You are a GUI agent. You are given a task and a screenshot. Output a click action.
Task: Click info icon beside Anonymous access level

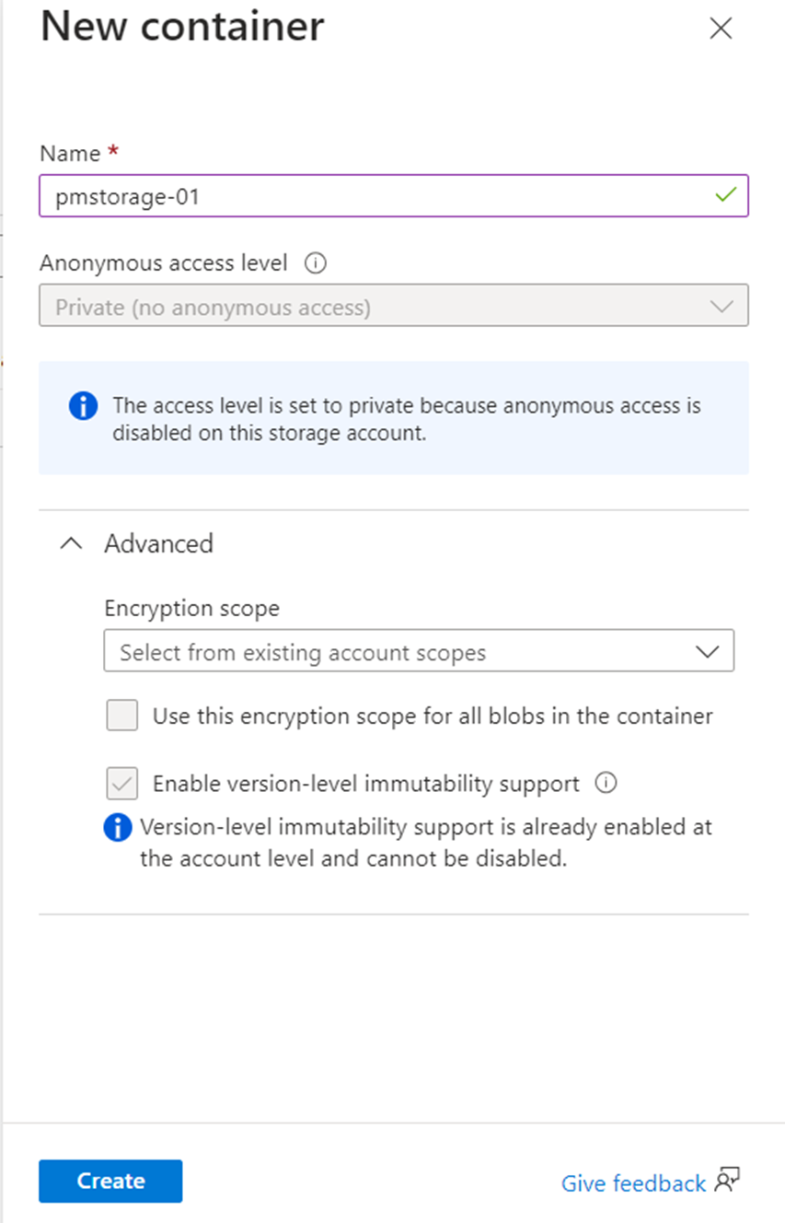click(x=315, y=264)
